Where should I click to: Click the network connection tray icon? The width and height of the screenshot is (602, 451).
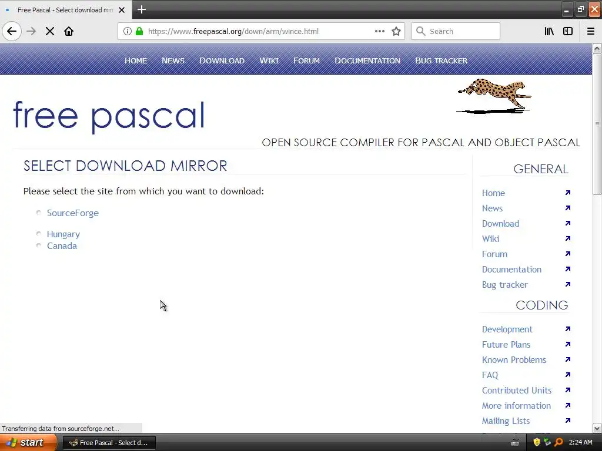click(x=547, y=442)
